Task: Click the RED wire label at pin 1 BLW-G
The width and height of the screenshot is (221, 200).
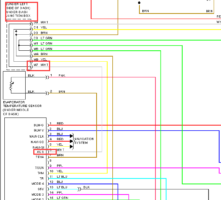Action: (60, 123)
